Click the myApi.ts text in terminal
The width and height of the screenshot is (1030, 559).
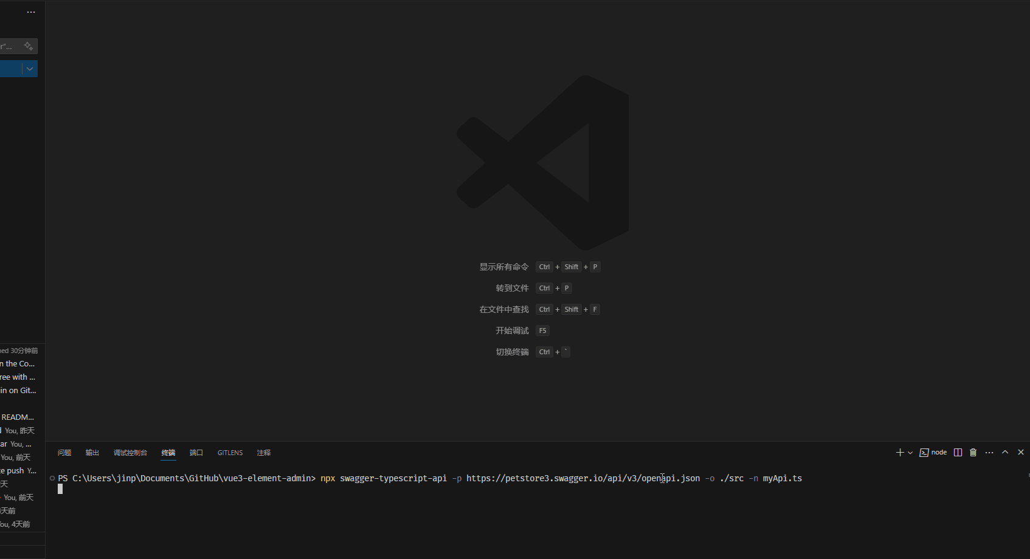pos(783,479)
